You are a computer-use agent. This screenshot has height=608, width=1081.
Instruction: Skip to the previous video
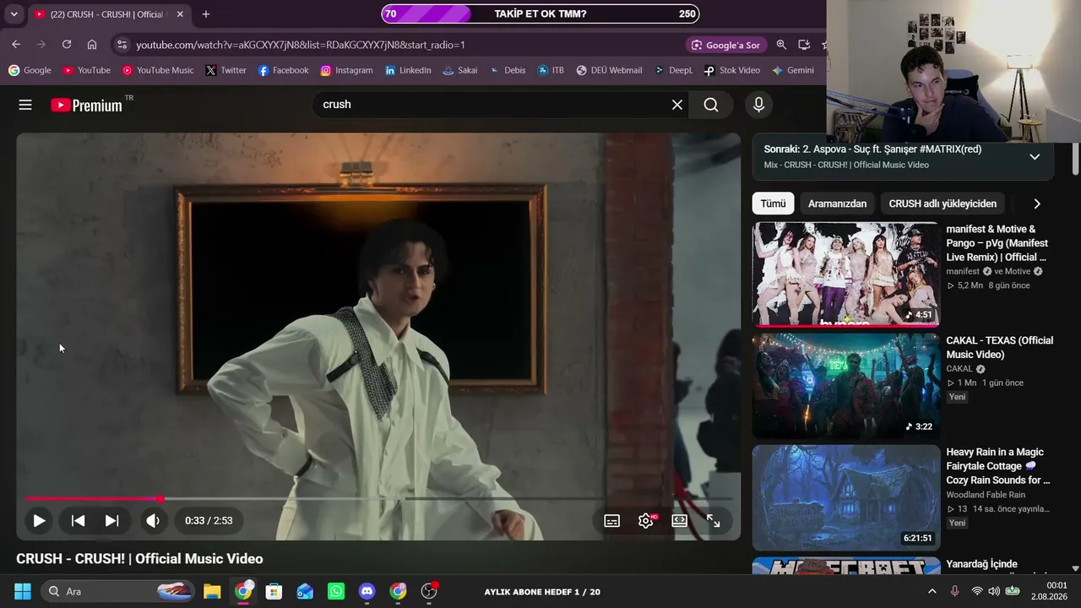[x=78, y=521]
